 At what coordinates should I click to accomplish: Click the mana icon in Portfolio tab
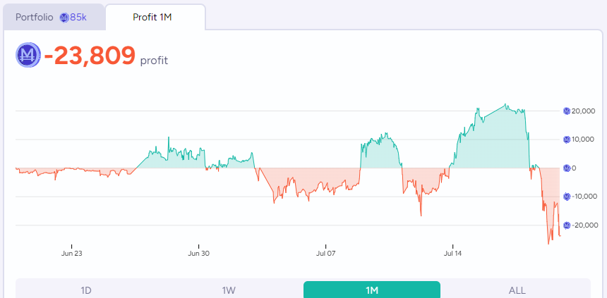coord(64,17)
